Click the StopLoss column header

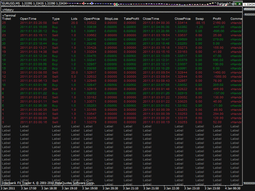tap(111, 19)
